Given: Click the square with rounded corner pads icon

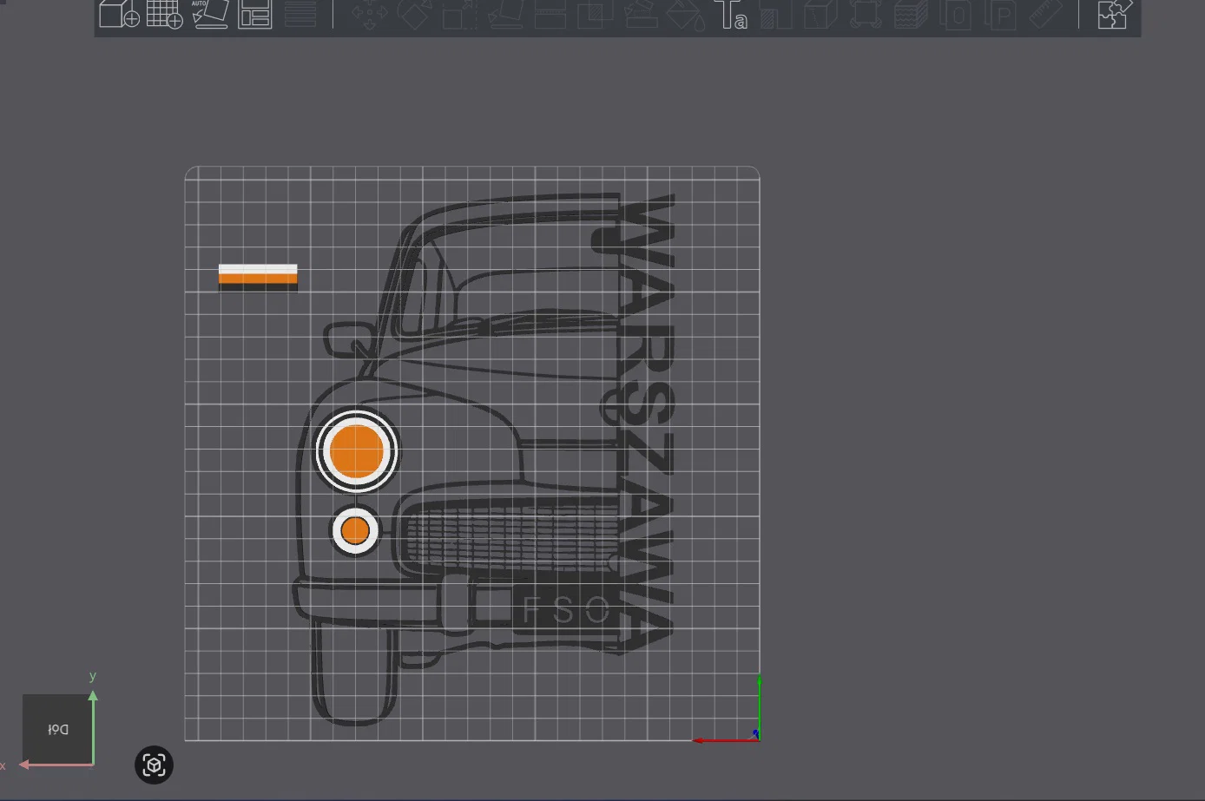Looking at the screenshot, I should [x=866, y=15].
